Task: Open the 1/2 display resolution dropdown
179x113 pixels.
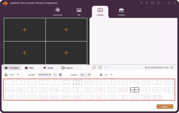Action: point(106,75)
